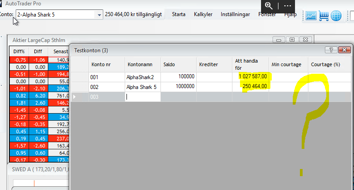Screen dimensions: 354x190
Task: Open the chart icon in toolbar
Action: tap(311, 16)
